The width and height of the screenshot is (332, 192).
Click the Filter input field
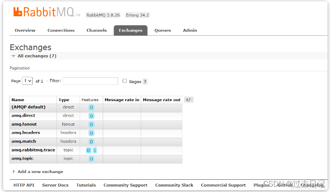90,81
